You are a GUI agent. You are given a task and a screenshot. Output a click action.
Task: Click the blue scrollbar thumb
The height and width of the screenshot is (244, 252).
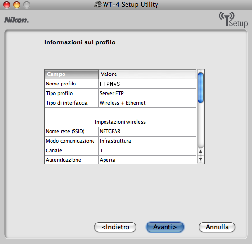[200, 87]
